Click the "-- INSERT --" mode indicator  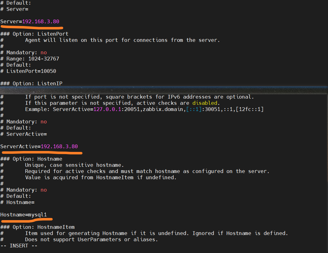pyautogui.click(x=19, y=246)
